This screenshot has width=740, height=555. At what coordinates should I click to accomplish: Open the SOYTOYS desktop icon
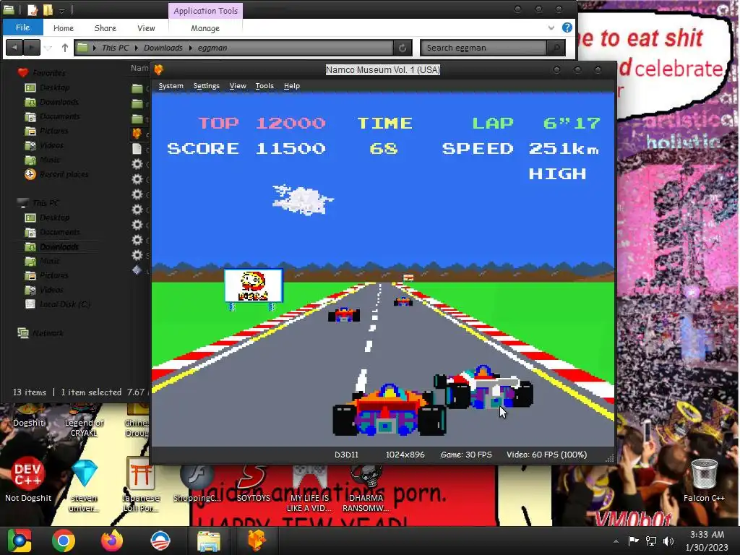254,483
